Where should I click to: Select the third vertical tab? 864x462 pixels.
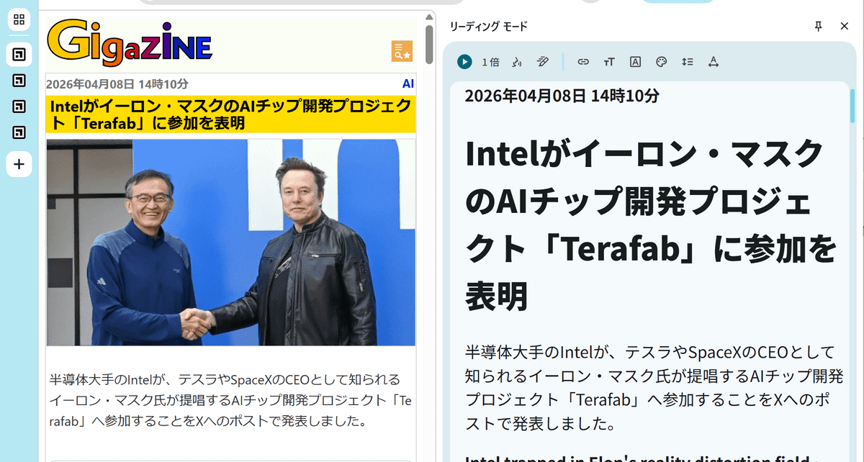pyautogui.click(x=19, y=107)
